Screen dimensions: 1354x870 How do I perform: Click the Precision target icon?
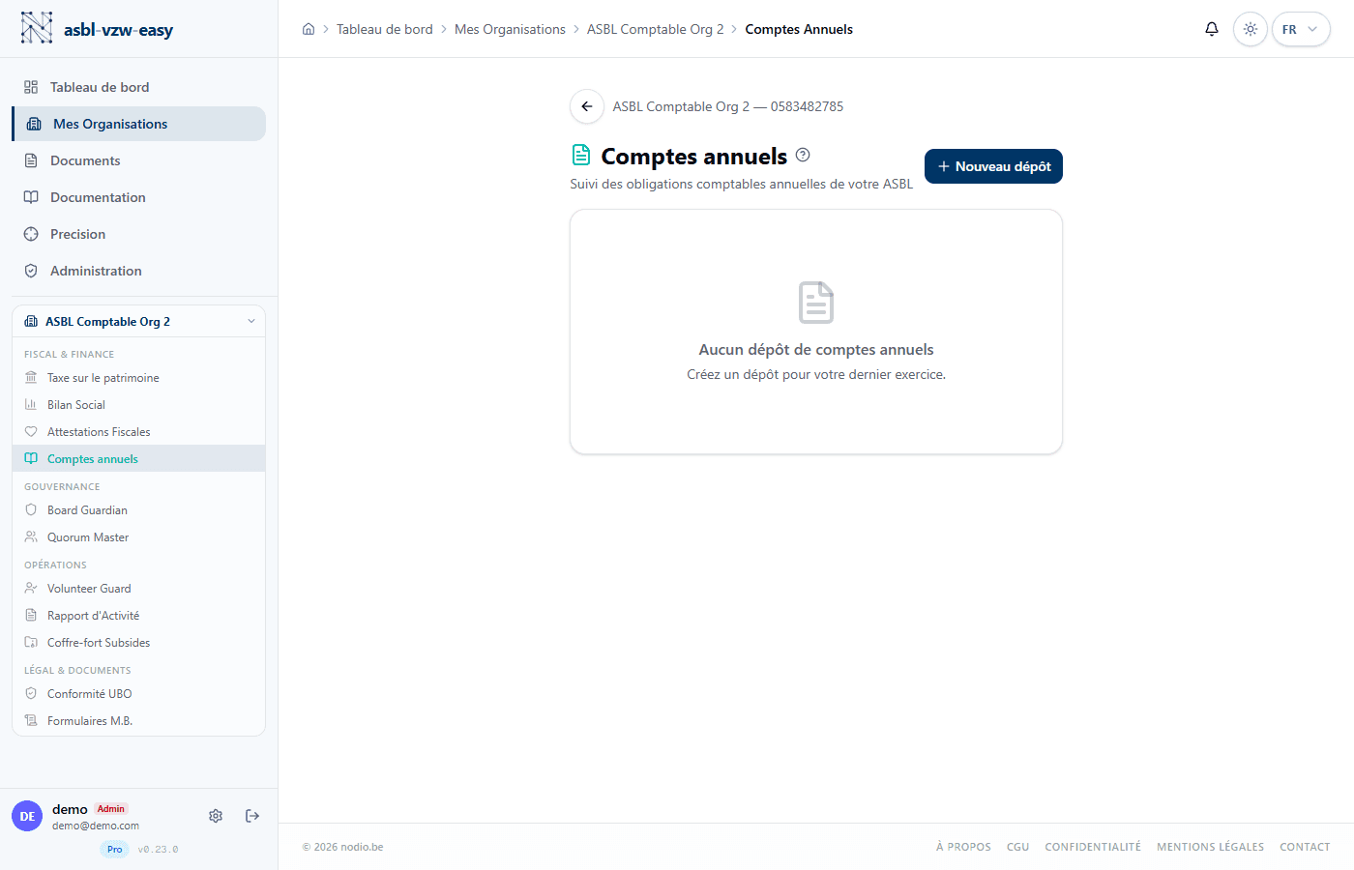click(x=31, y=234)
